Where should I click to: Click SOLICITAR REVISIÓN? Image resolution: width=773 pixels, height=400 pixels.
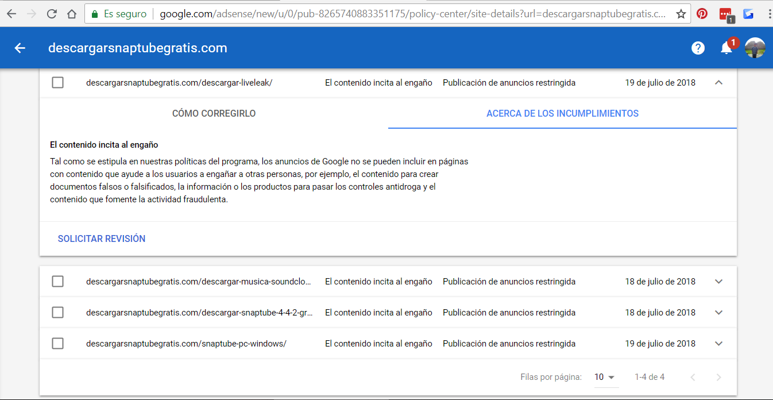click(102, 239)
